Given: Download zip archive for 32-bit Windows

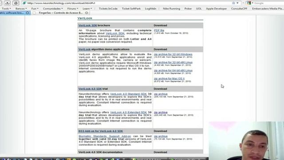Looking at the screenshot, I should 173,54.
